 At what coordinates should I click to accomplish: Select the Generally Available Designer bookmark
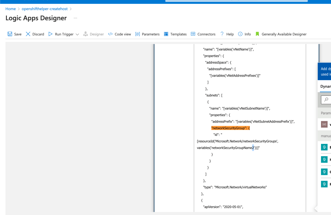[257, 34]
